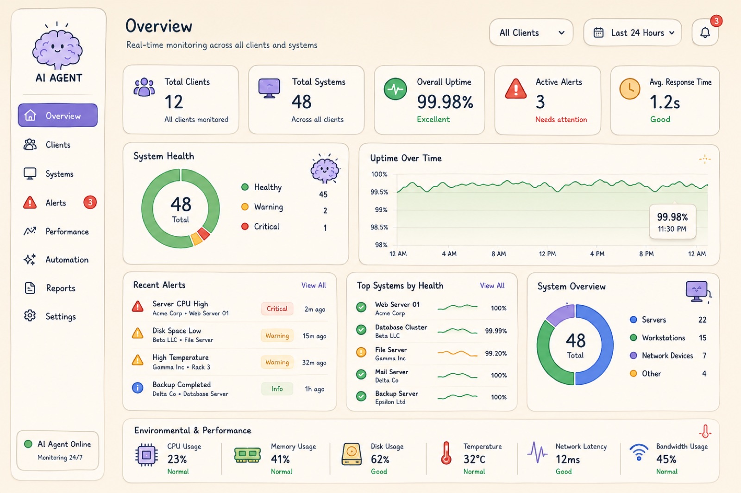Open Reports in the sidebar
Viewport: 741px width, 493px height.
point(58,288)
